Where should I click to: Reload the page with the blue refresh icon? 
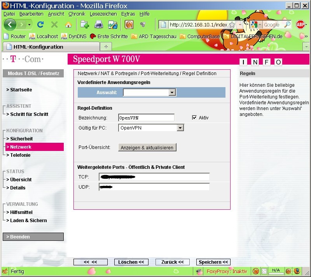pos(40,25)
